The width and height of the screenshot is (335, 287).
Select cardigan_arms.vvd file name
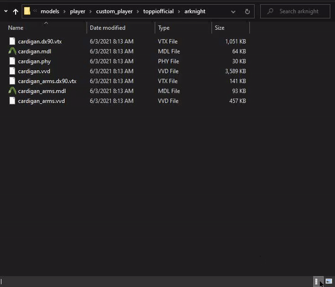click(x=41, y=101)
